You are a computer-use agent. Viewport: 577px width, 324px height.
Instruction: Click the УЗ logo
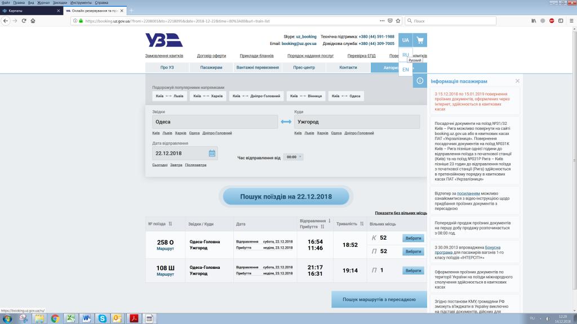point(163,41)
